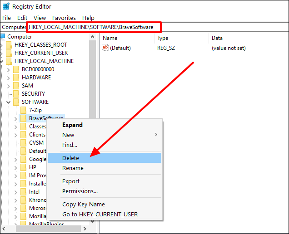Choose Export in the context menu
This screenshot has width=289, height=234.
click(105, 181)
